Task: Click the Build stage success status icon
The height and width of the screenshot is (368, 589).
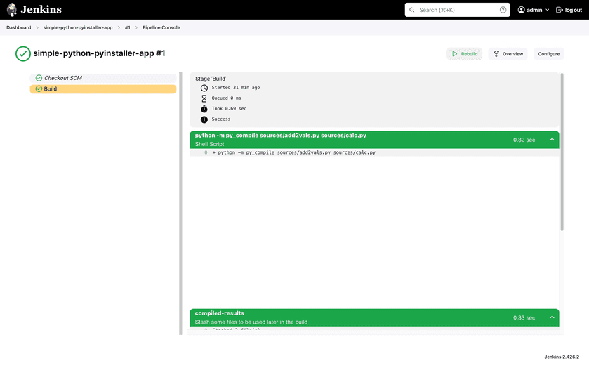Action: tap(39, 89)
